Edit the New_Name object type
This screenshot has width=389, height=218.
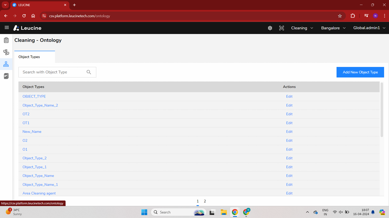tap(289, 132)
